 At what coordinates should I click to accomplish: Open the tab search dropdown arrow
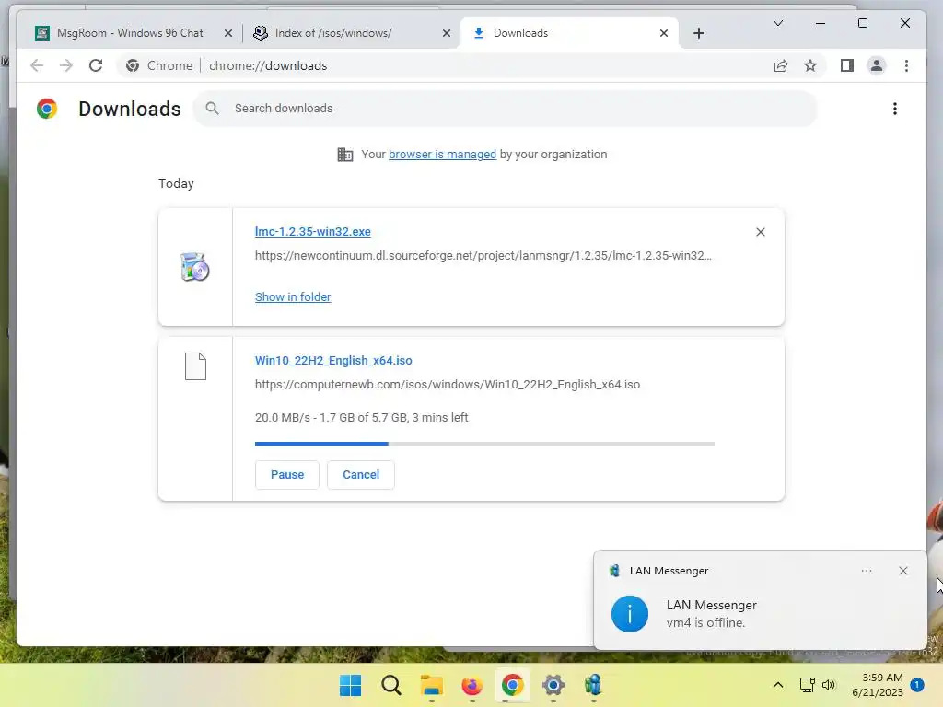[777, 23]
